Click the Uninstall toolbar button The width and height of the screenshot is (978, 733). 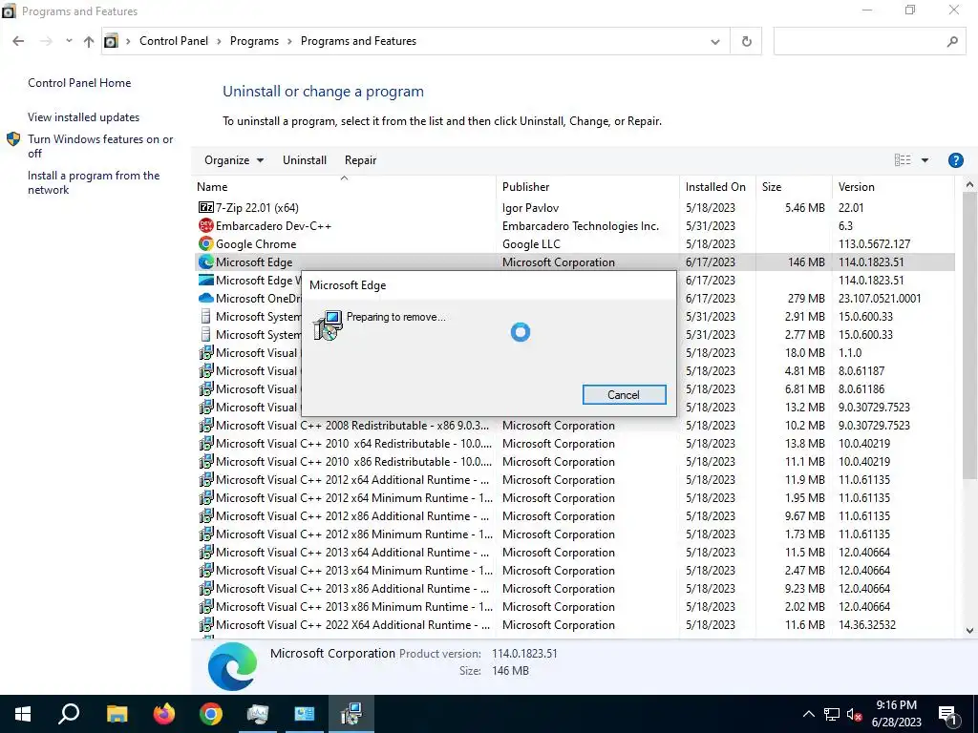pyautogui.click(x=305, y=160)
